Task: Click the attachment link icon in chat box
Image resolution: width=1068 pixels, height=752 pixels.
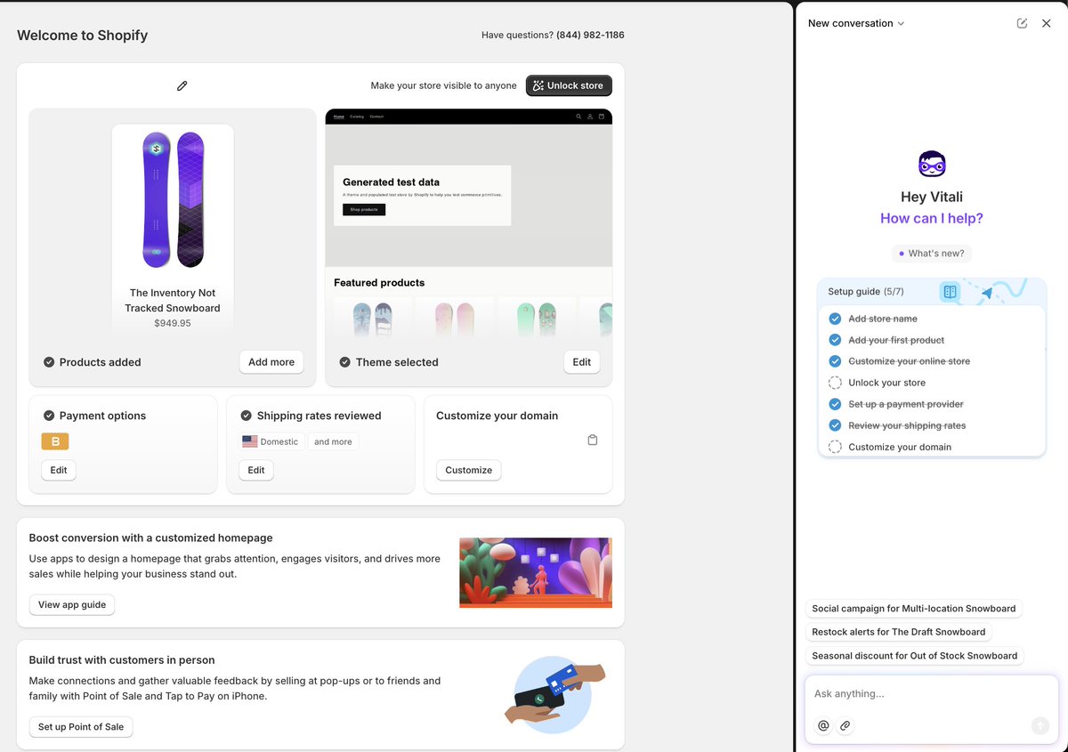Action: [845, 726]
